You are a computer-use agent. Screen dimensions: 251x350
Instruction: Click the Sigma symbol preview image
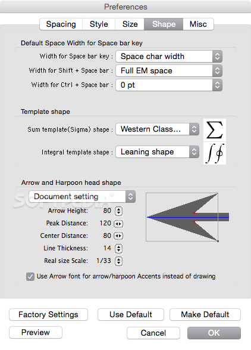(x=215, y=130)
